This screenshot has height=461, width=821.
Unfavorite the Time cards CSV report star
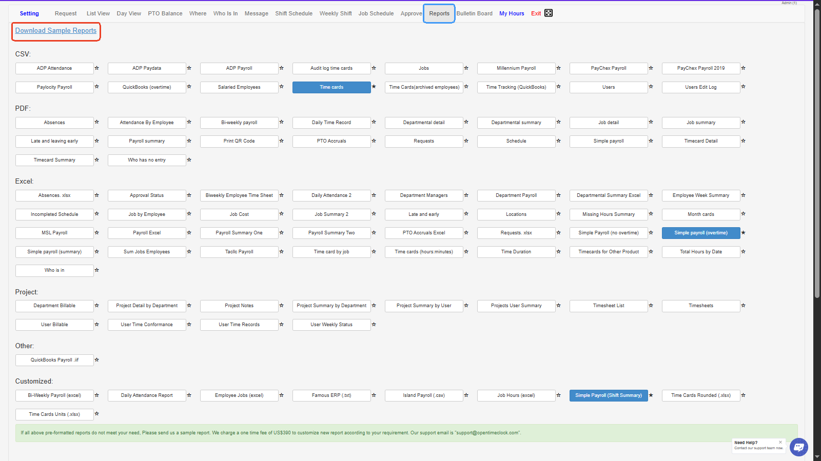(x=374, y=87)
